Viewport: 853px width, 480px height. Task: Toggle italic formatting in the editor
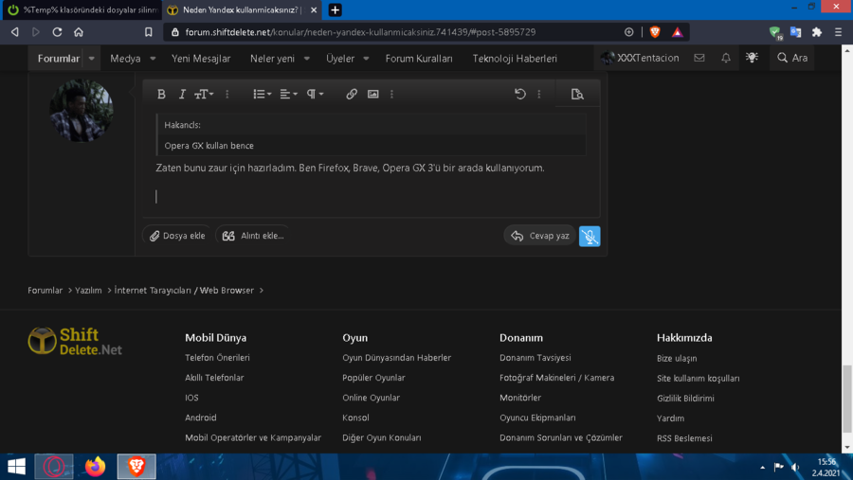click(x=182, y=94)
